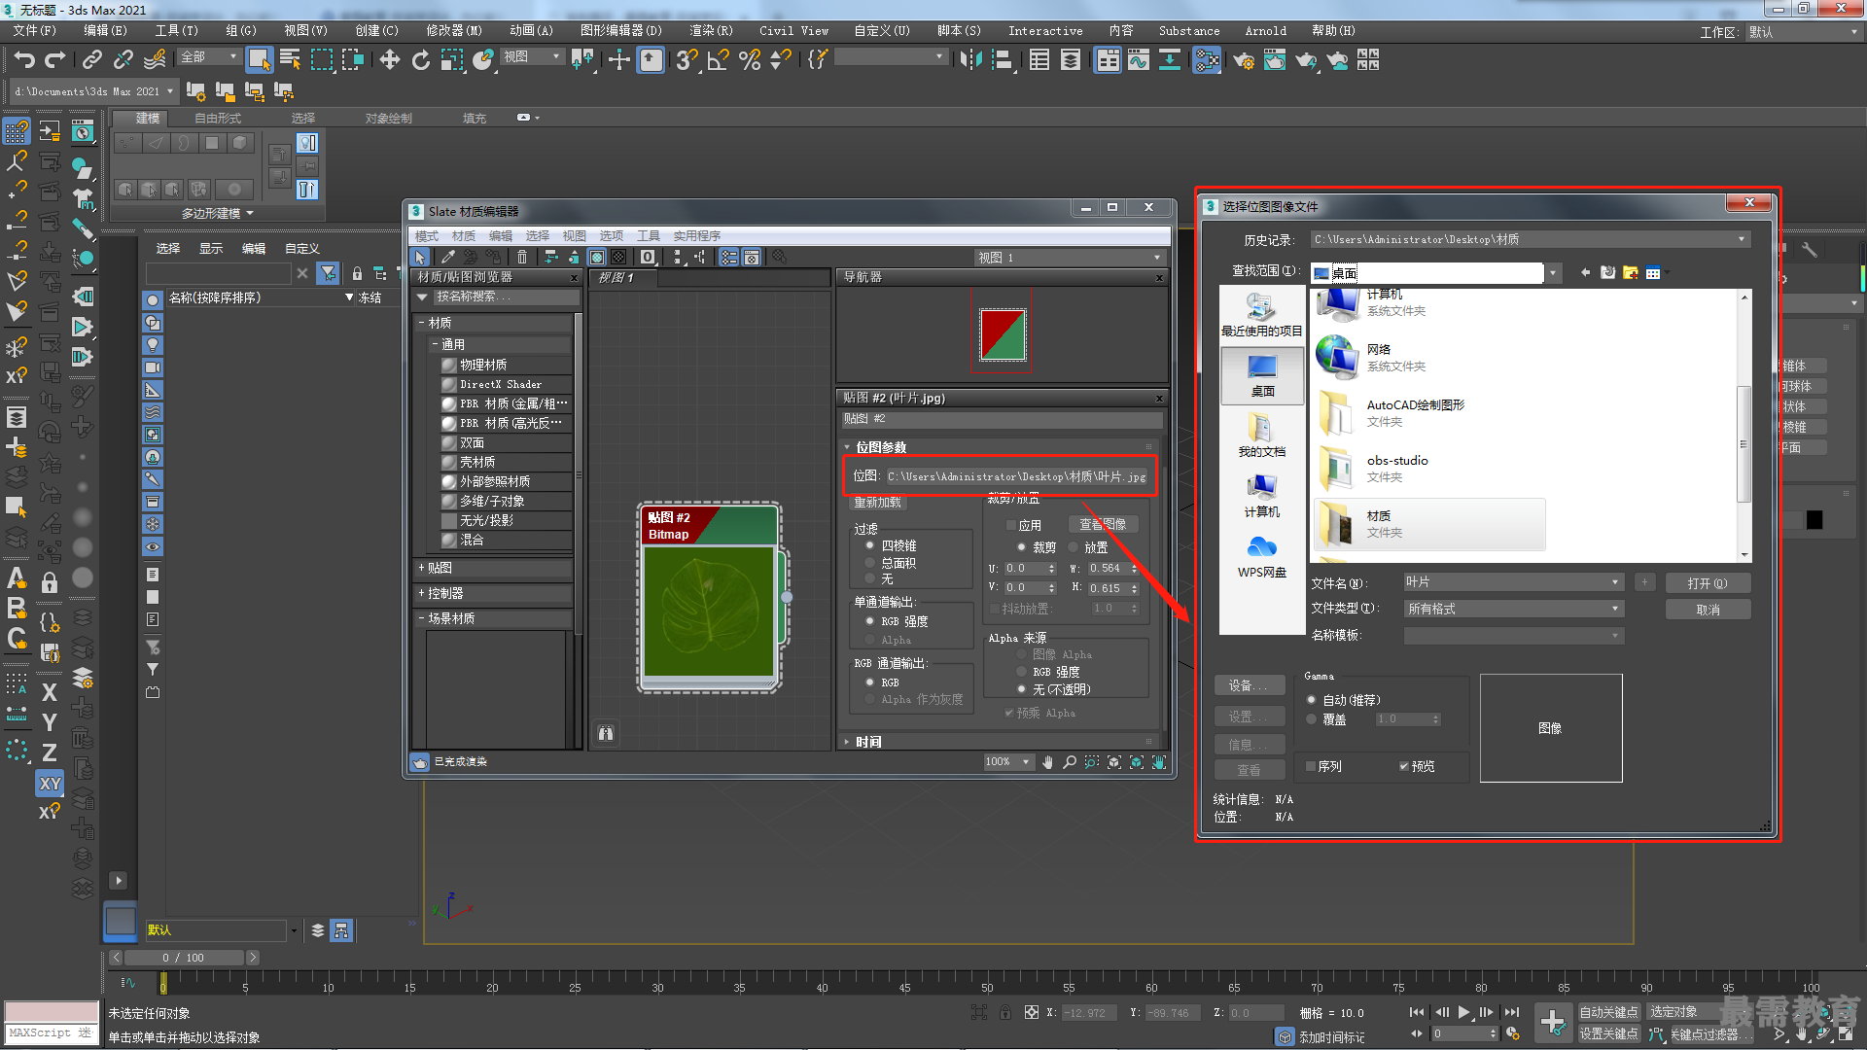
Task: Click the bitmap file path button
Action: pyautogui.click(x=1018, y=476)
